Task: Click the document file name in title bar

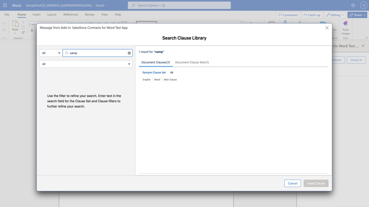Action: click(x=59, y=5)
